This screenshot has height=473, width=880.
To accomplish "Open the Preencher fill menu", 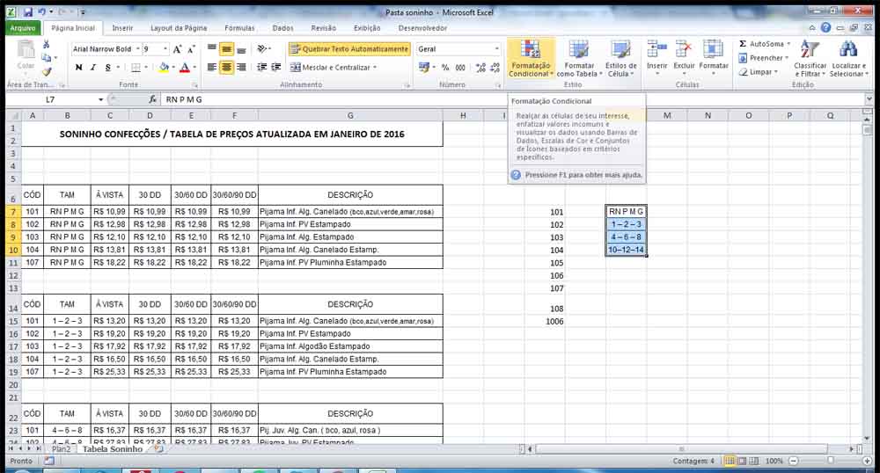I will [x=763, y=58].
